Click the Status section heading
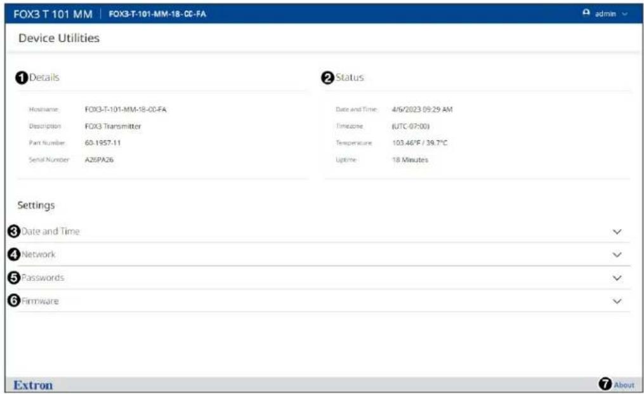The height and width of the screenshot is (394, 644). point(350,77)
